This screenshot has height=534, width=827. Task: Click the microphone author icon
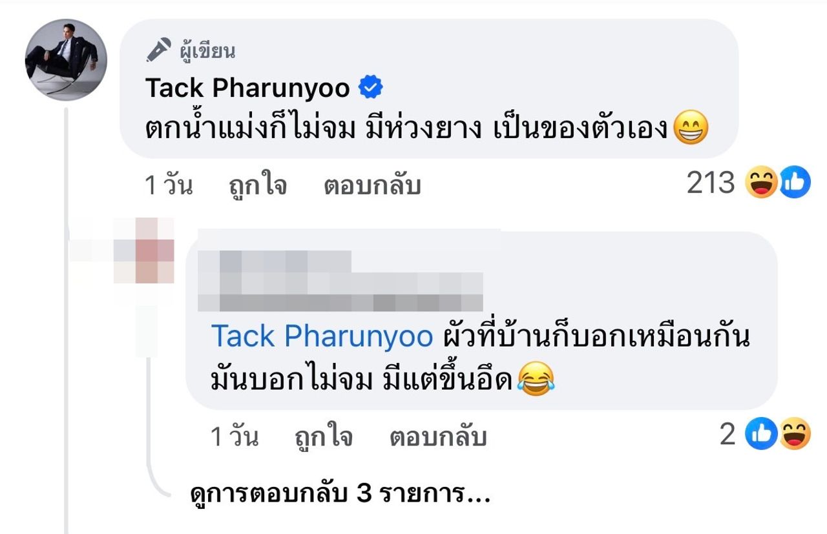tap(158, 50)
